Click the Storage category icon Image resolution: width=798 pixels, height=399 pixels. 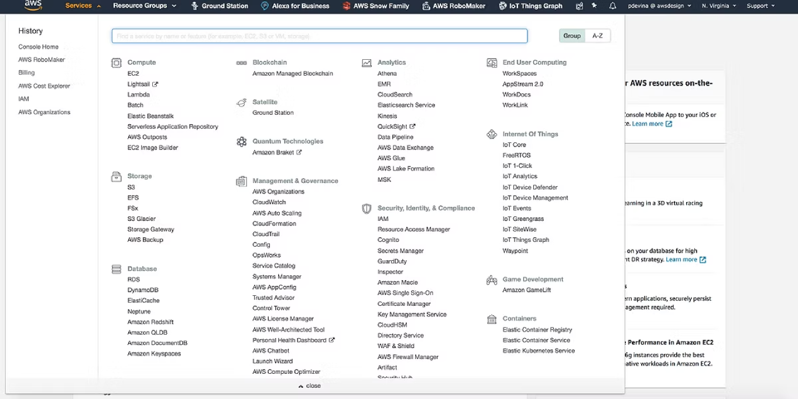[117, 176]
